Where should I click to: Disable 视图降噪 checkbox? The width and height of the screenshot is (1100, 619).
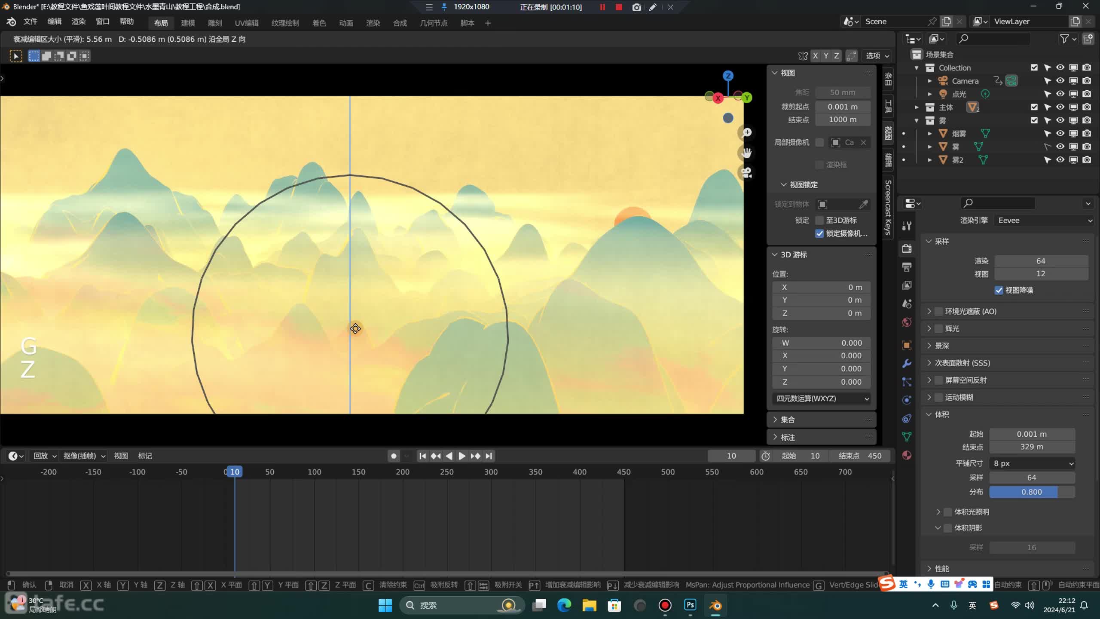[999, 290]
